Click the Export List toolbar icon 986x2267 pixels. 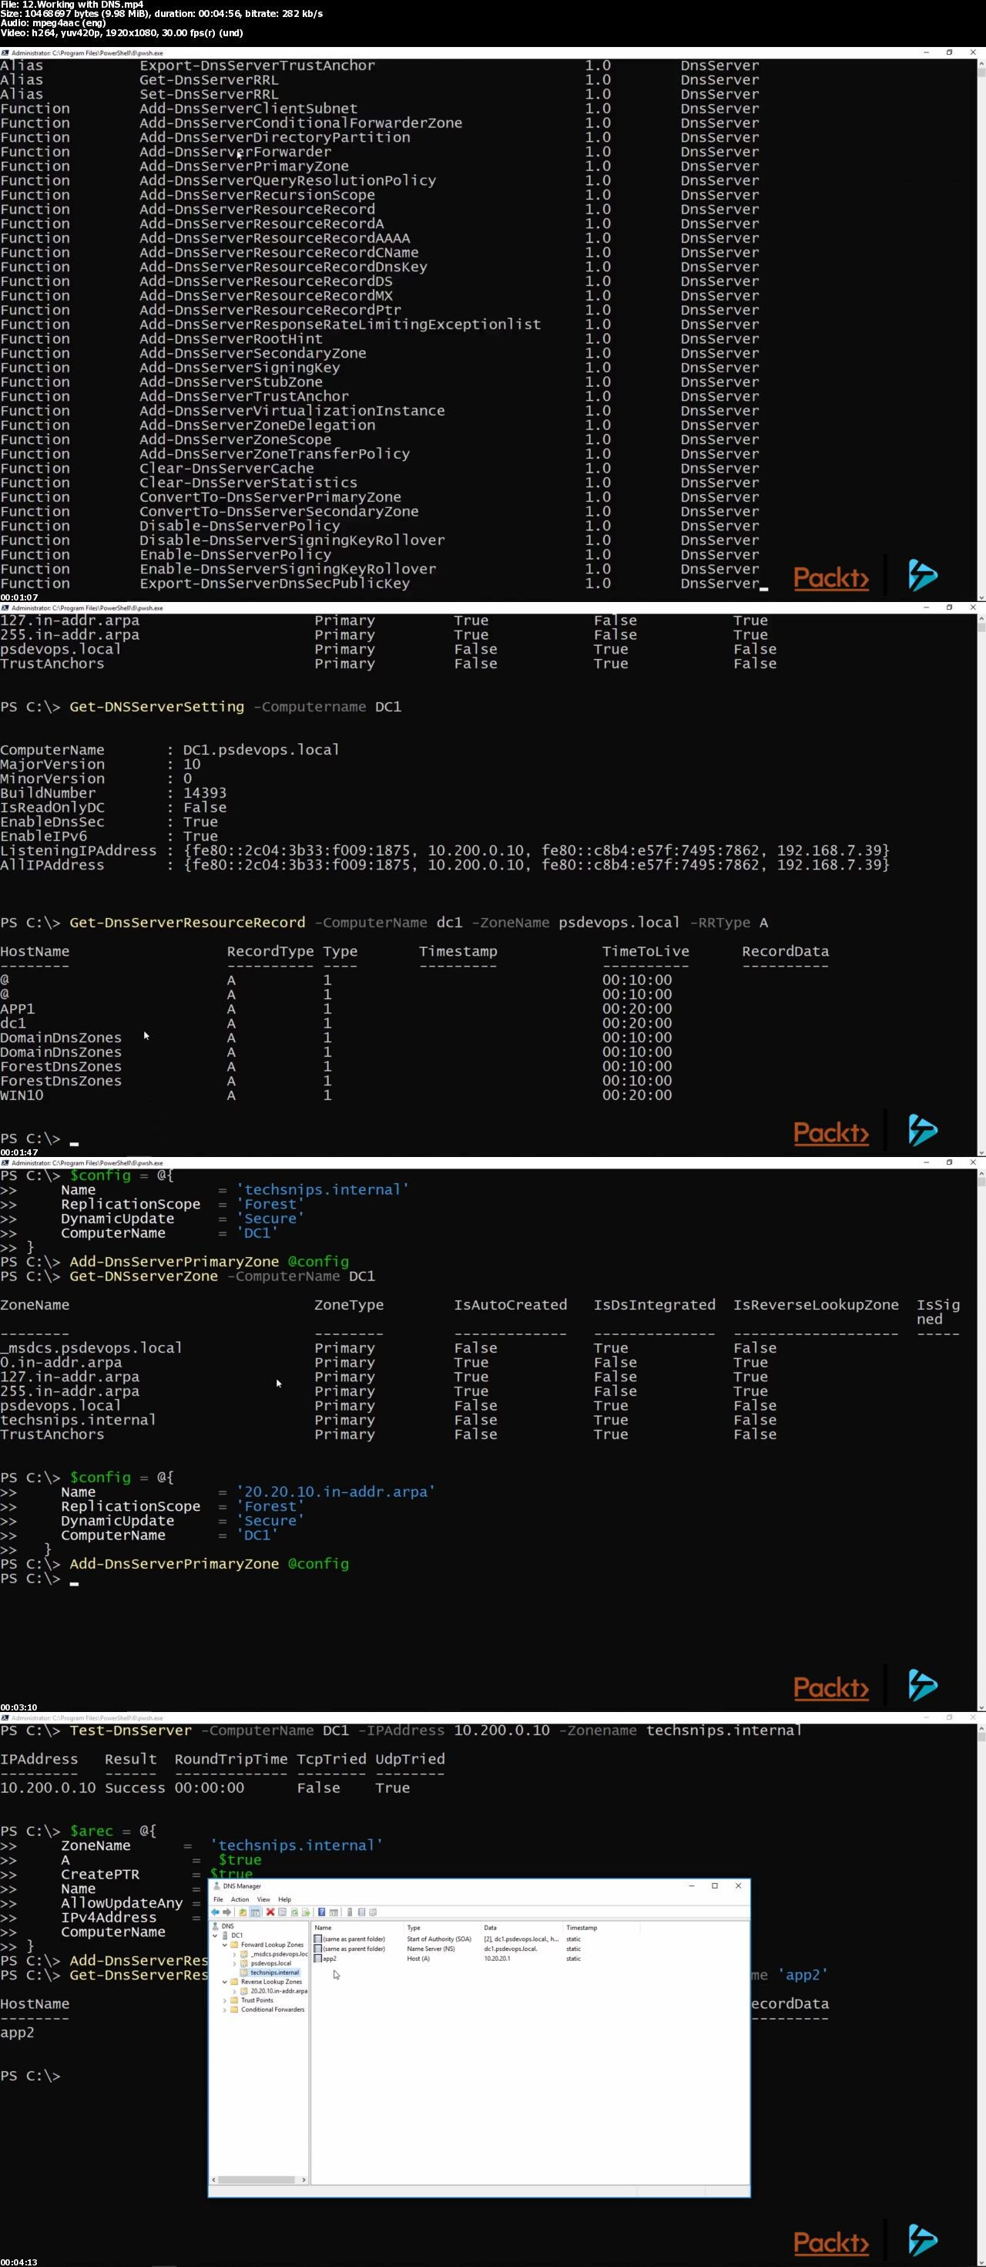[306, 1912]
